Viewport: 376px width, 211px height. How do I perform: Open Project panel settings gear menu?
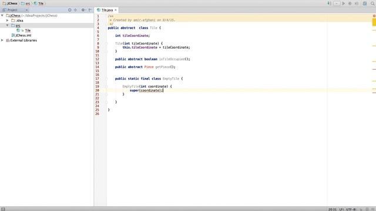pos(83,10)
